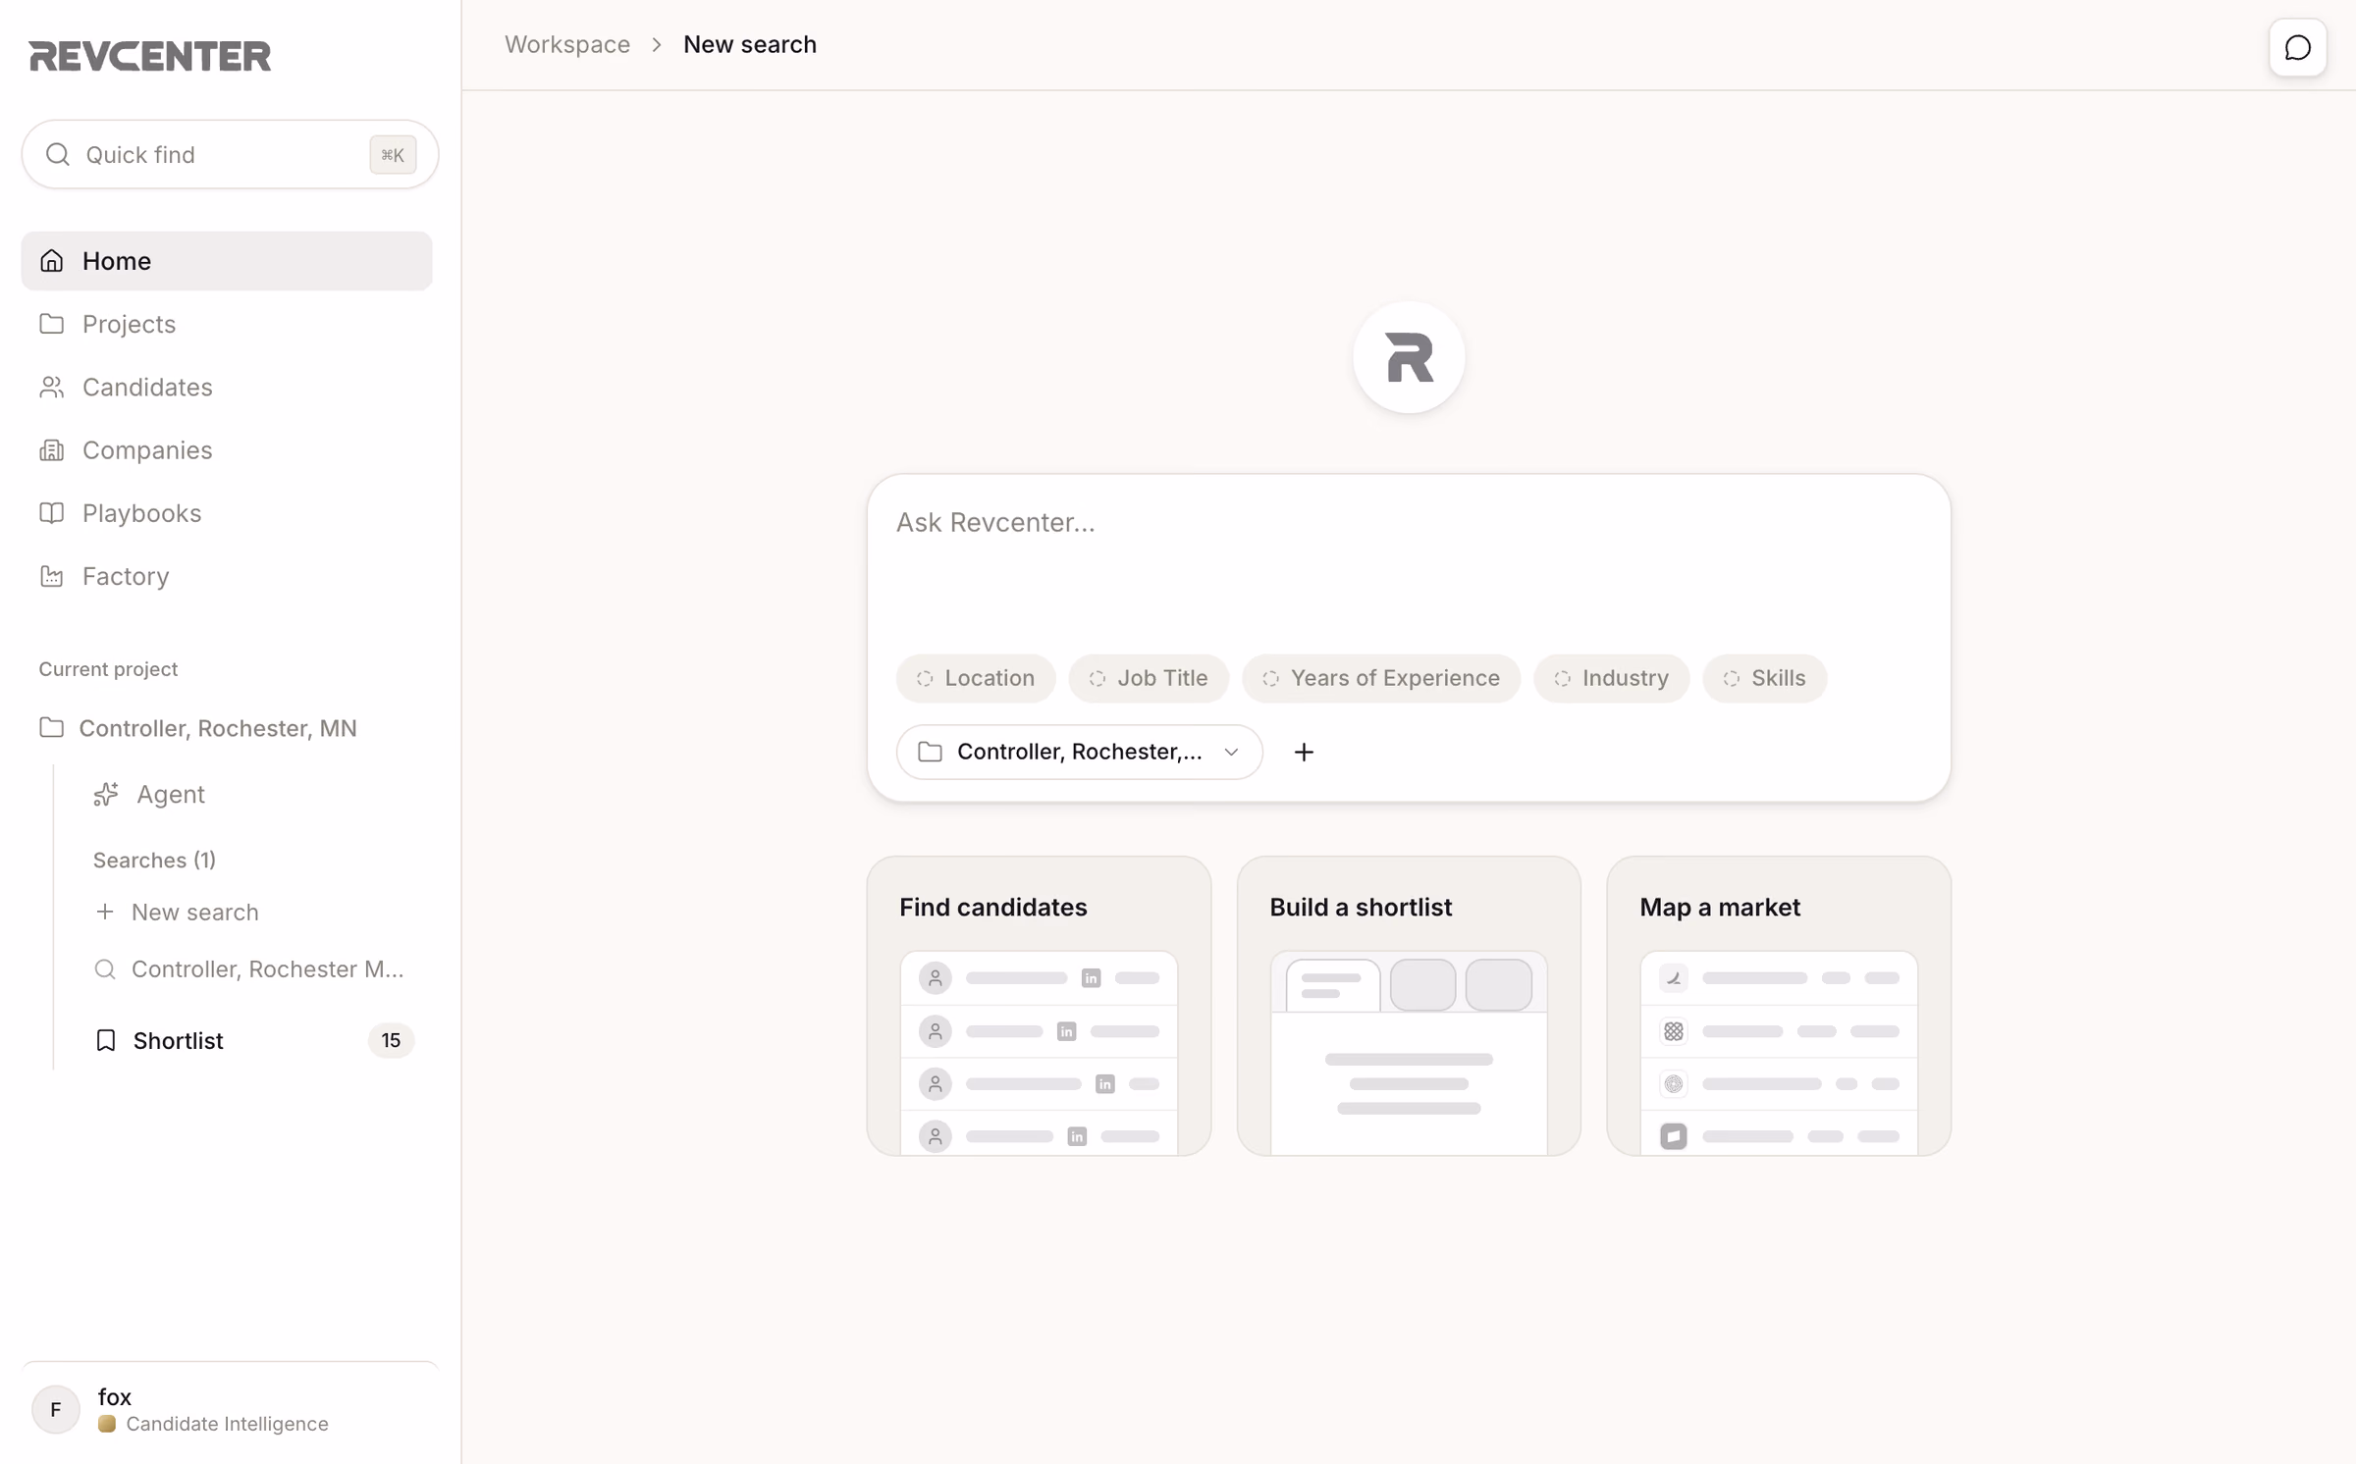
Task: Open the Candidates section
Action: click(x=227, y=387)
